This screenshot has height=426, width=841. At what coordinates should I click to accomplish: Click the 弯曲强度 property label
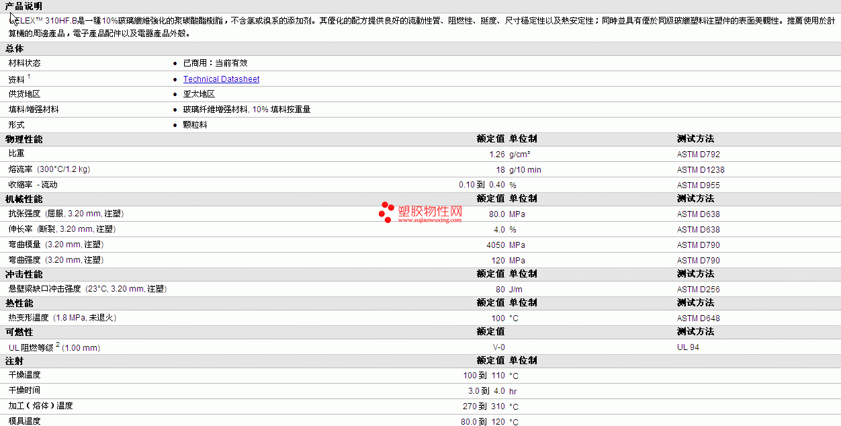(x=56, y=260)
